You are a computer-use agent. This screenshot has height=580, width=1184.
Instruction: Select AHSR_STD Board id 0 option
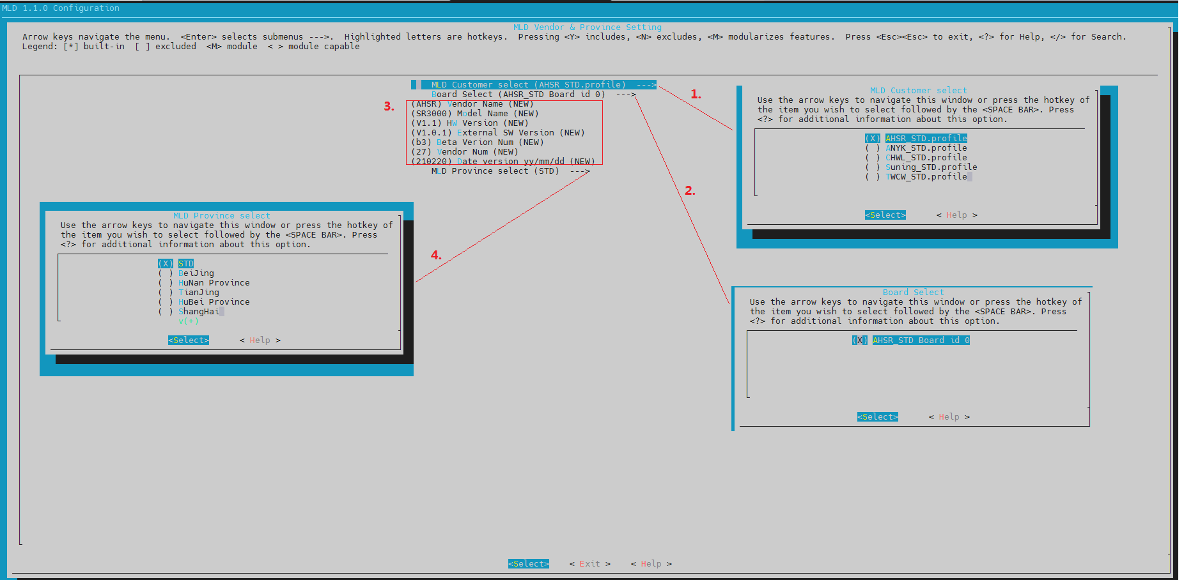pyautogui.click(x=910, y=340)
